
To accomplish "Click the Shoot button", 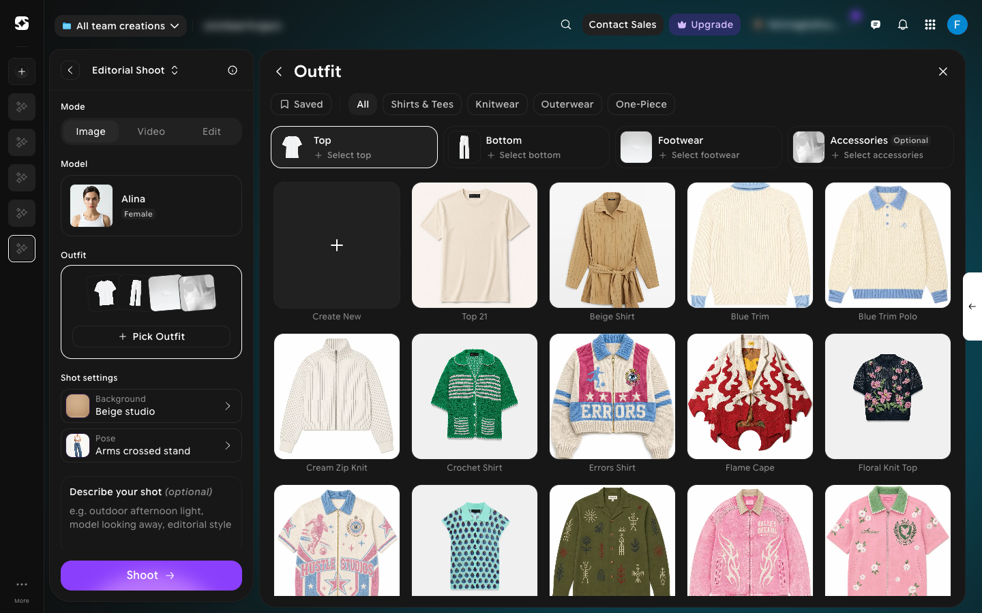I will point(151,576).
